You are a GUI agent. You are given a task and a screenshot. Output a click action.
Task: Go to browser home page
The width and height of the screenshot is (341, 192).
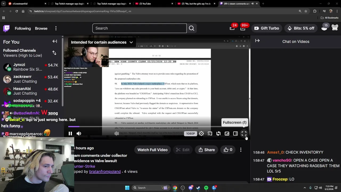23,11
